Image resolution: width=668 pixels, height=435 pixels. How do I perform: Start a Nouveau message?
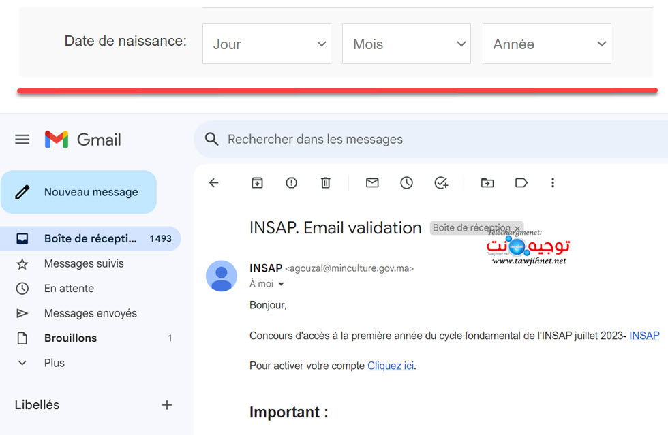tap(79, 192)
